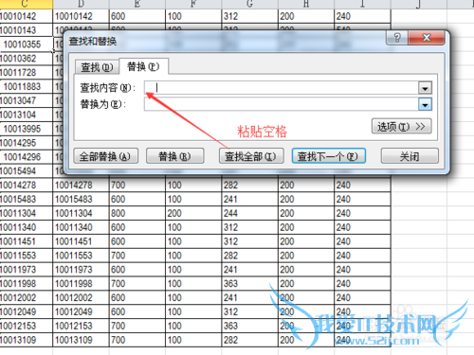Select column D cell containing 10011304
This screenshot has width=474, height=355.
click(81, 213)
